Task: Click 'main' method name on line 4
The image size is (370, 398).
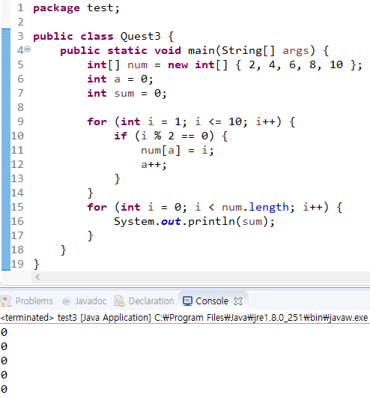Action: tap(201, 50)
